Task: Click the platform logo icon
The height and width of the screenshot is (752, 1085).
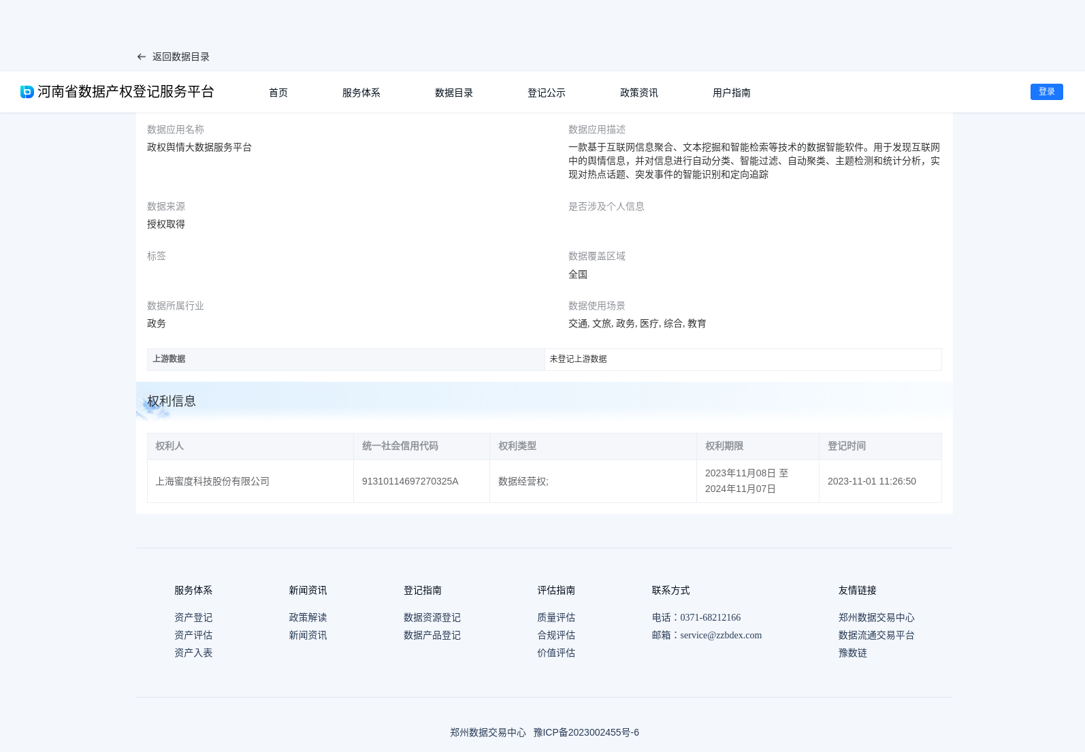Action: tap(27, 92)
